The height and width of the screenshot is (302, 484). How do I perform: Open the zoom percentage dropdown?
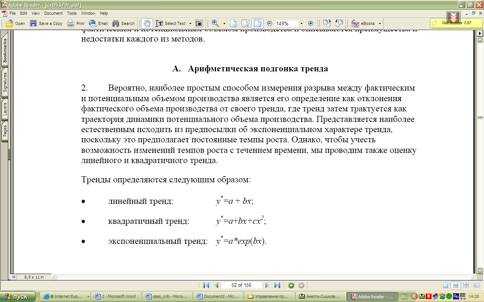pyautogui.click(x=301, y=23)
